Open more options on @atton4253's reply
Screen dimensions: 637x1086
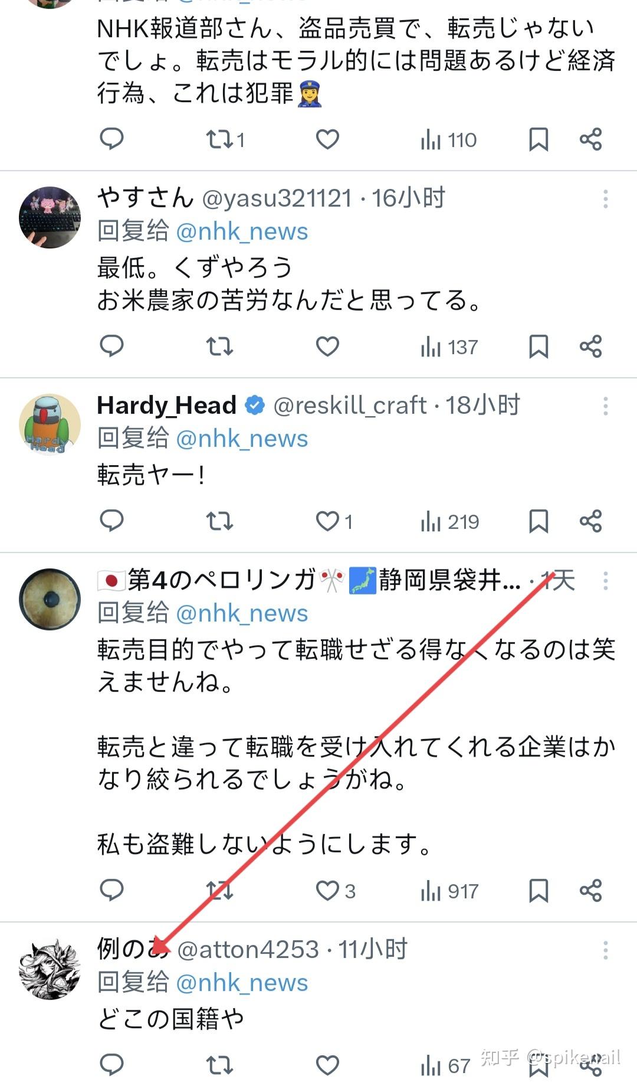(605, 950)
